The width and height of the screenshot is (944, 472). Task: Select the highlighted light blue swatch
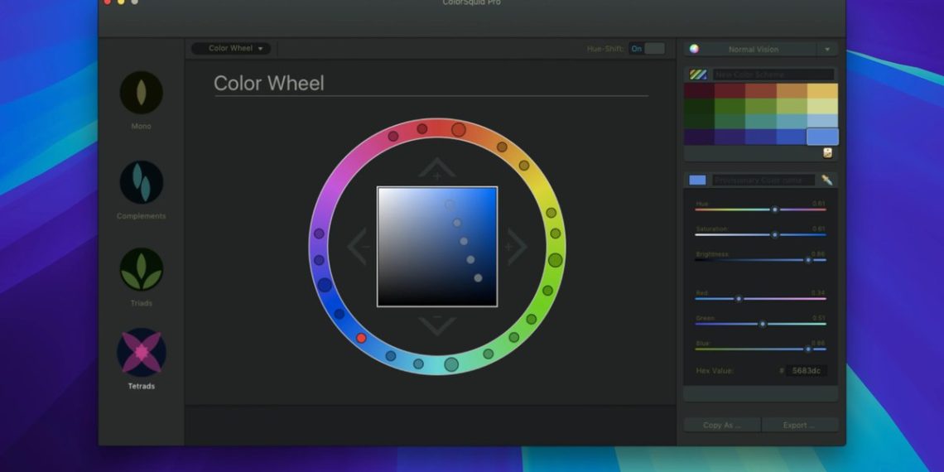pos(822,137)
